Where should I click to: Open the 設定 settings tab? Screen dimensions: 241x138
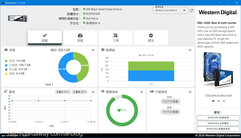point(151,38)
